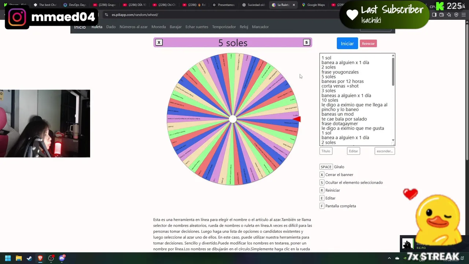Click '3 soles' in the options list
The height and width of the screenshot is (264, 469).
click(329, 91)
